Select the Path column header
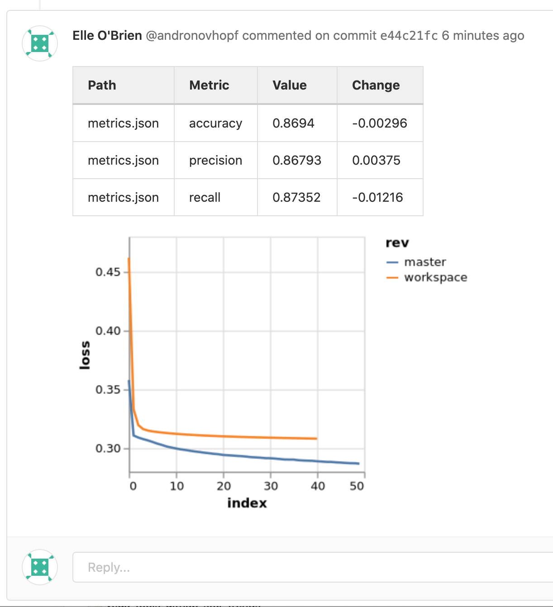553x607 pixels. coord(102,85)
